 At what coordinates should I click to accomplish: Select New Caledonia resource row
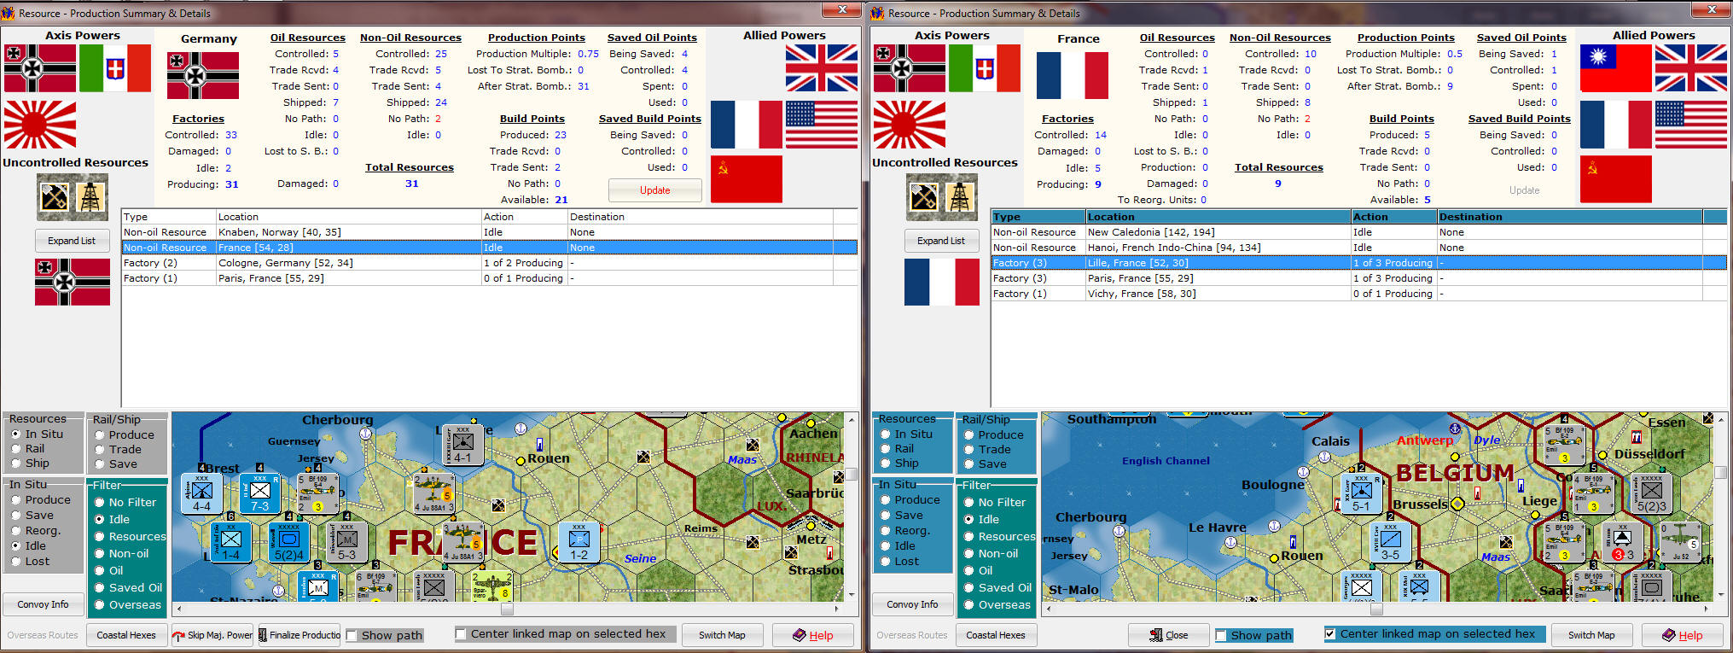pos(1359,232)
